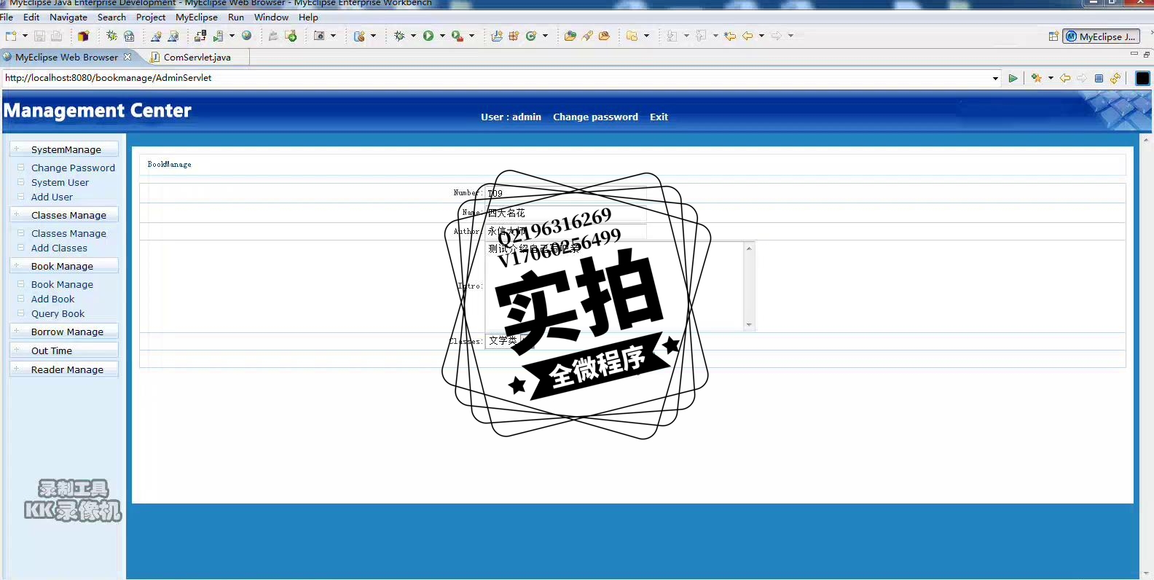
Task: Select MyEclipse Java perspective button
Action: point(1101,36)
